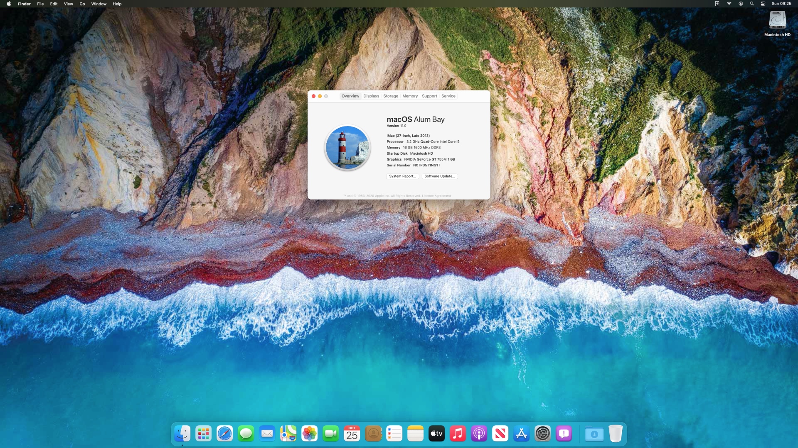Image resolution: width=798 pixels, height=448 pixels.
Task: Open Control Center in menu bar
Action: pos(763,4)
